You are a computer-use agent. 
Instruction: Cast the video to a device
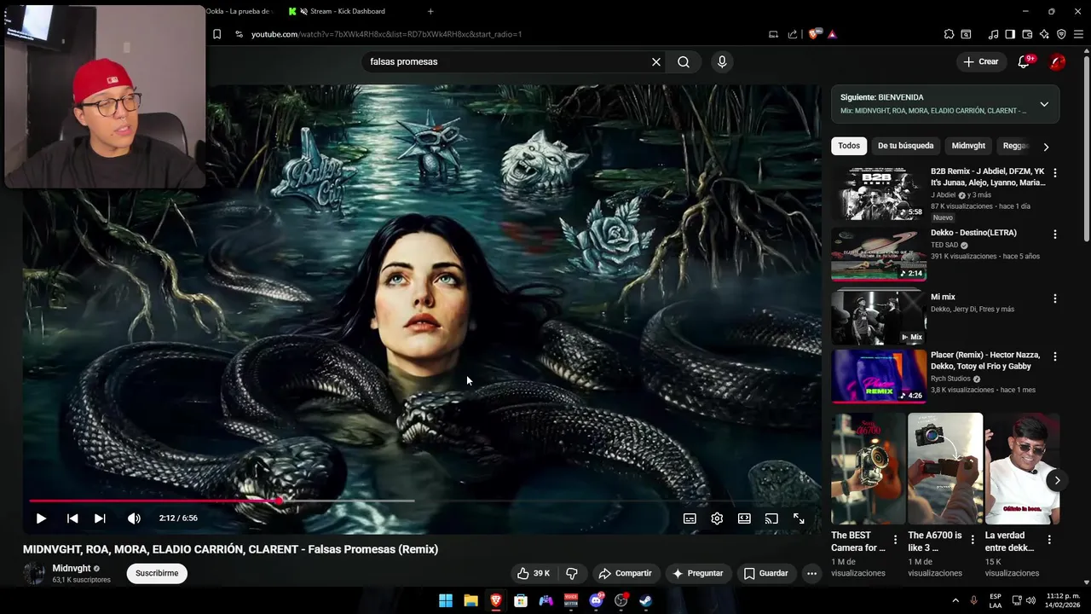click(x=771, y=518)
